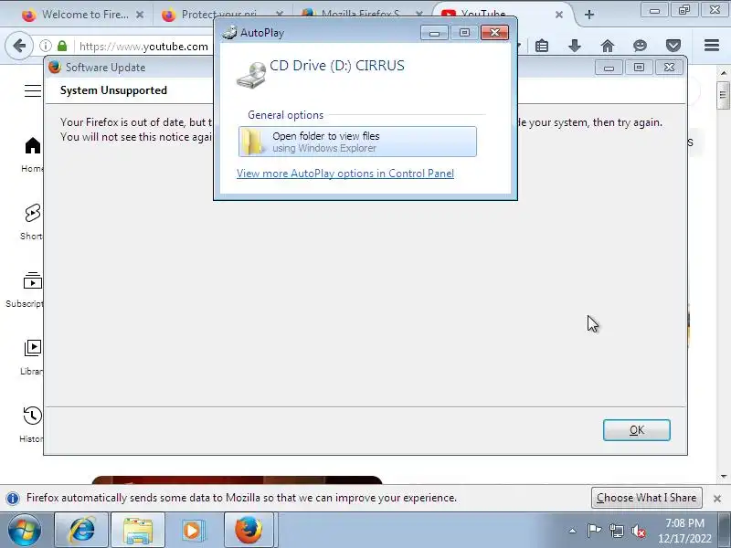The width and height of the screenshot is (731, 548).
Task: Select the Firefox taskbar button
Action: (249, 531)
